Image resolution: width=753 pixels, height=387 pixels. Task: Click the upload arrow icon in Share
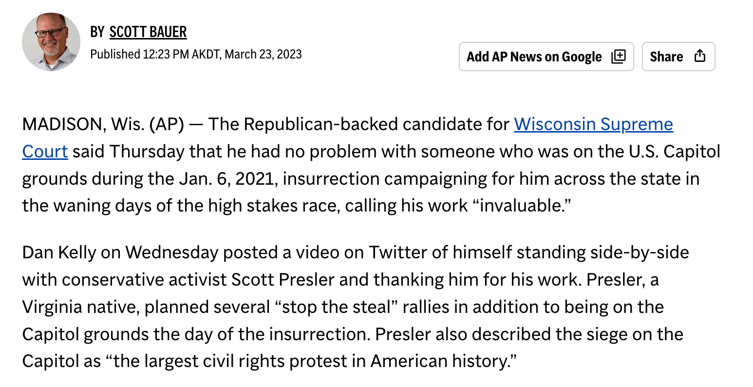click(700, 56)
